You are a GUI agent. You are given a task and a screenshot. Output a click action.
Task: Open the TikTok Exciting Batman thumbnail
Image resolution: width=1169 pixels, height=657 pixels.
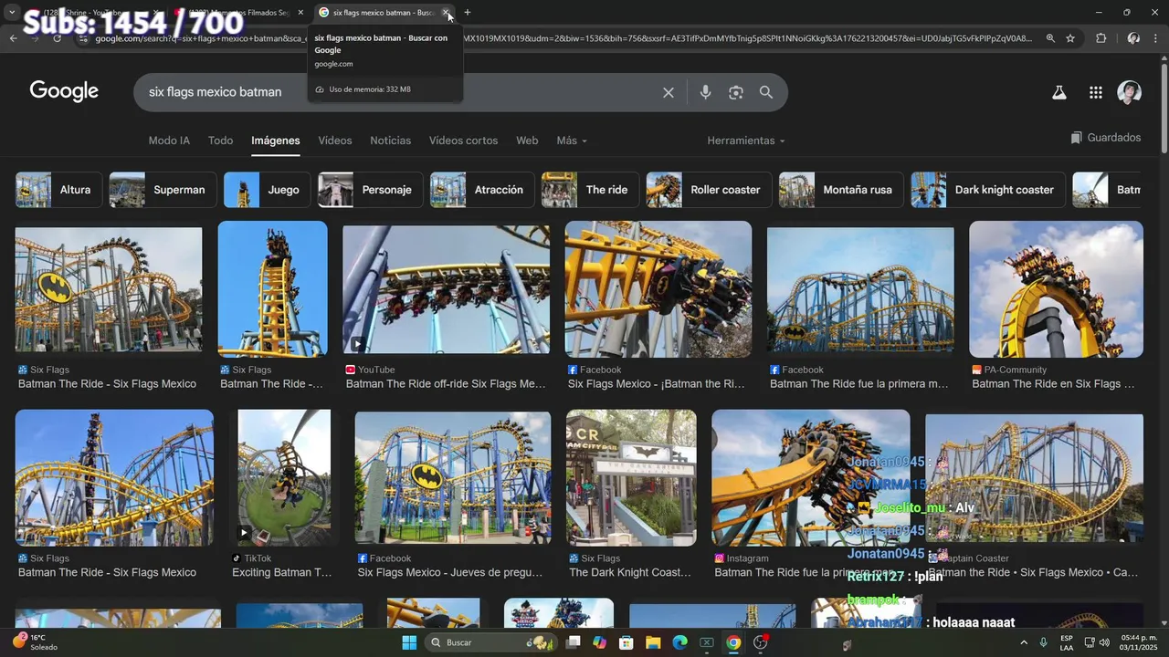pyautogui.click(x=284, y=477)
